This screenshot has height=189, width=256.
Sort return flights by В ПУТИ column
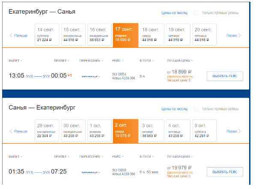click(x=147, y=156)
